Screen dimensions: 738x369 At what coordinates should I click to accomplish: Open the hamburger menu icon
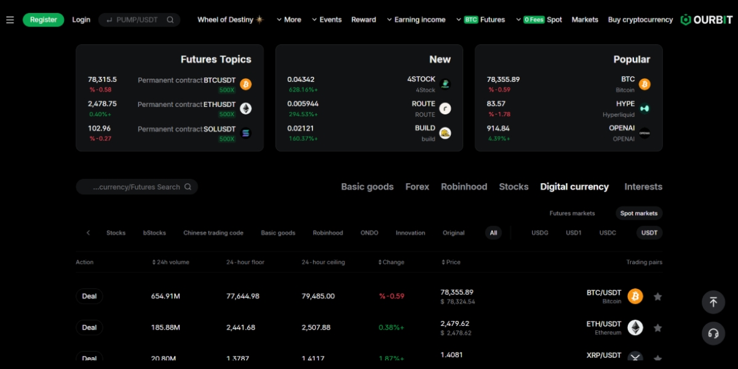tap(10, 20)
